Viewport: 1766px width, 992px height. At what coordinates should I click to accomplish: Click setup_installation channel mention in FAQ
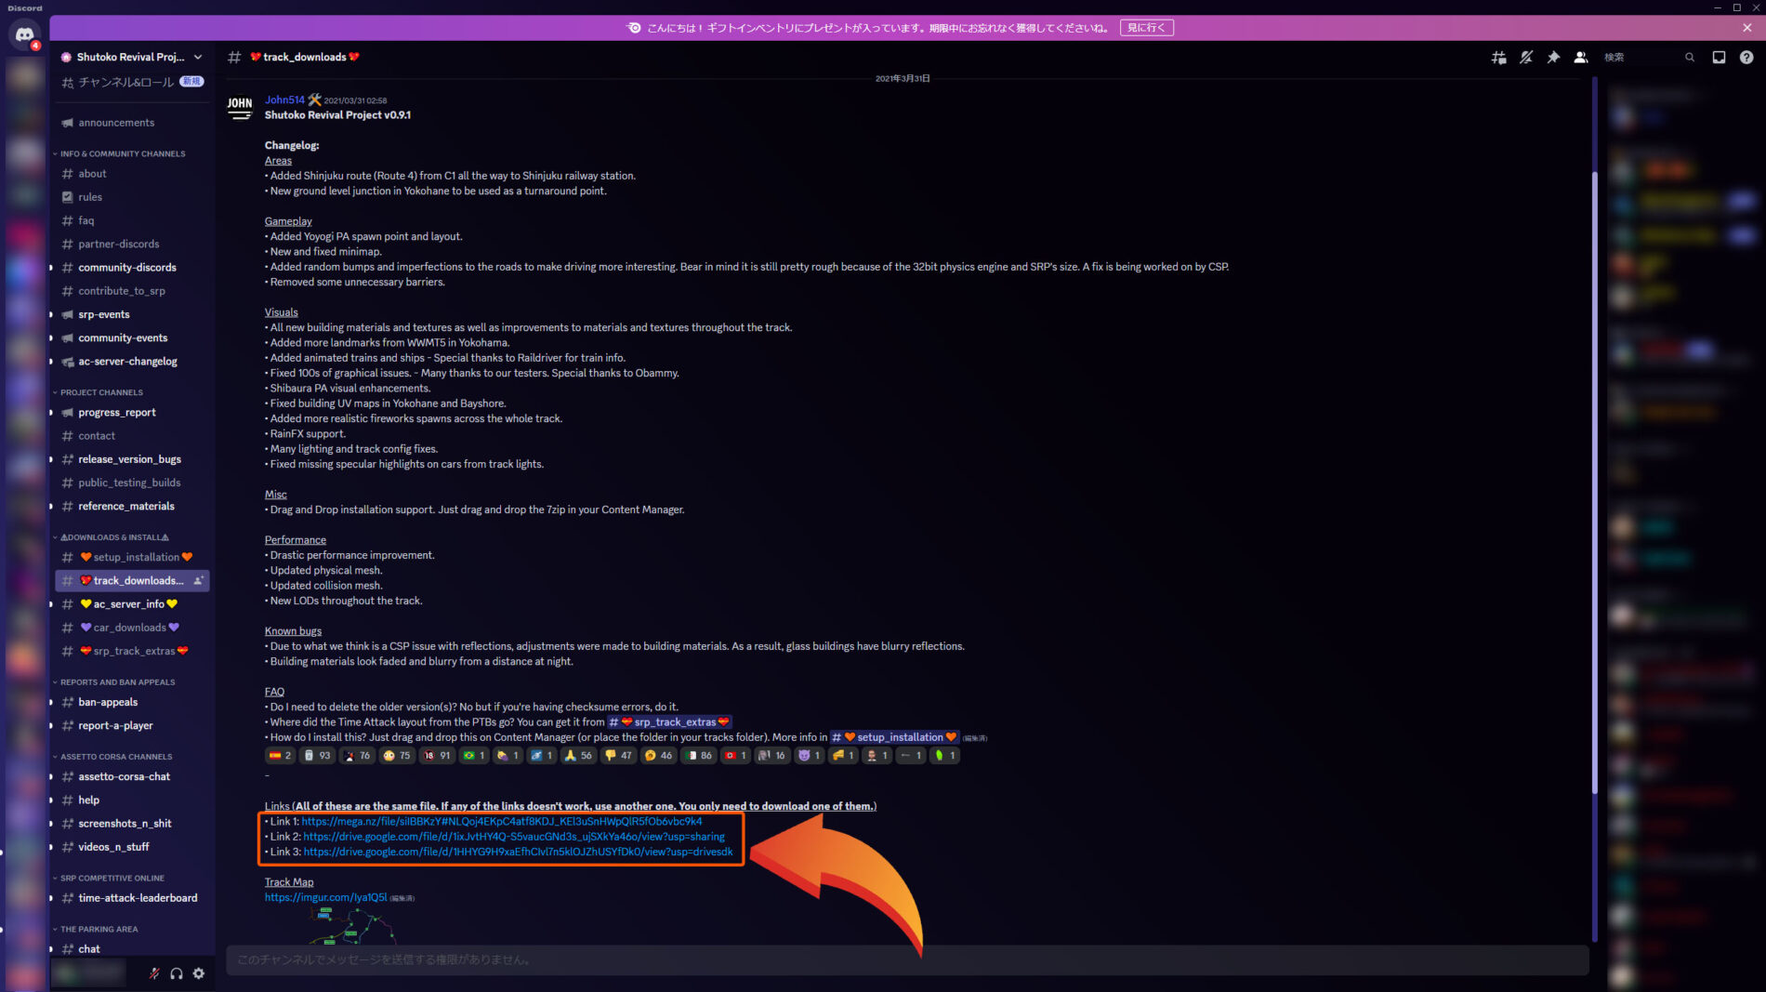[x=894, y=737]
